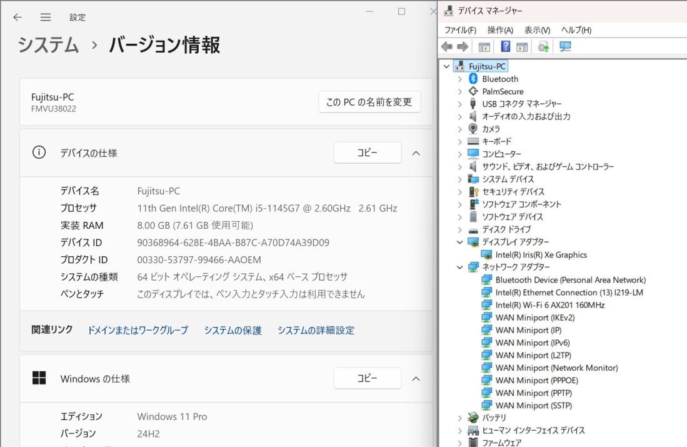Select the Bluetooth device icon in the tree
Screen dimensions: 687x447
click(x=473, y=79)
